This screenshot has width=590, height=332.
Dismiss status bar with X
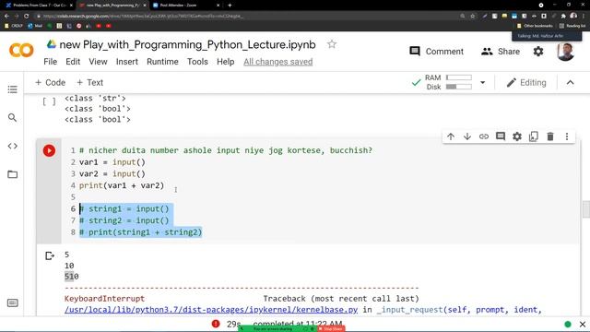(583, 324)
